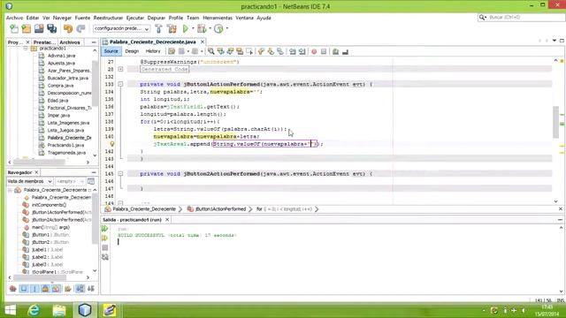Toggle sort by name button in Navigator

[80, 289]
